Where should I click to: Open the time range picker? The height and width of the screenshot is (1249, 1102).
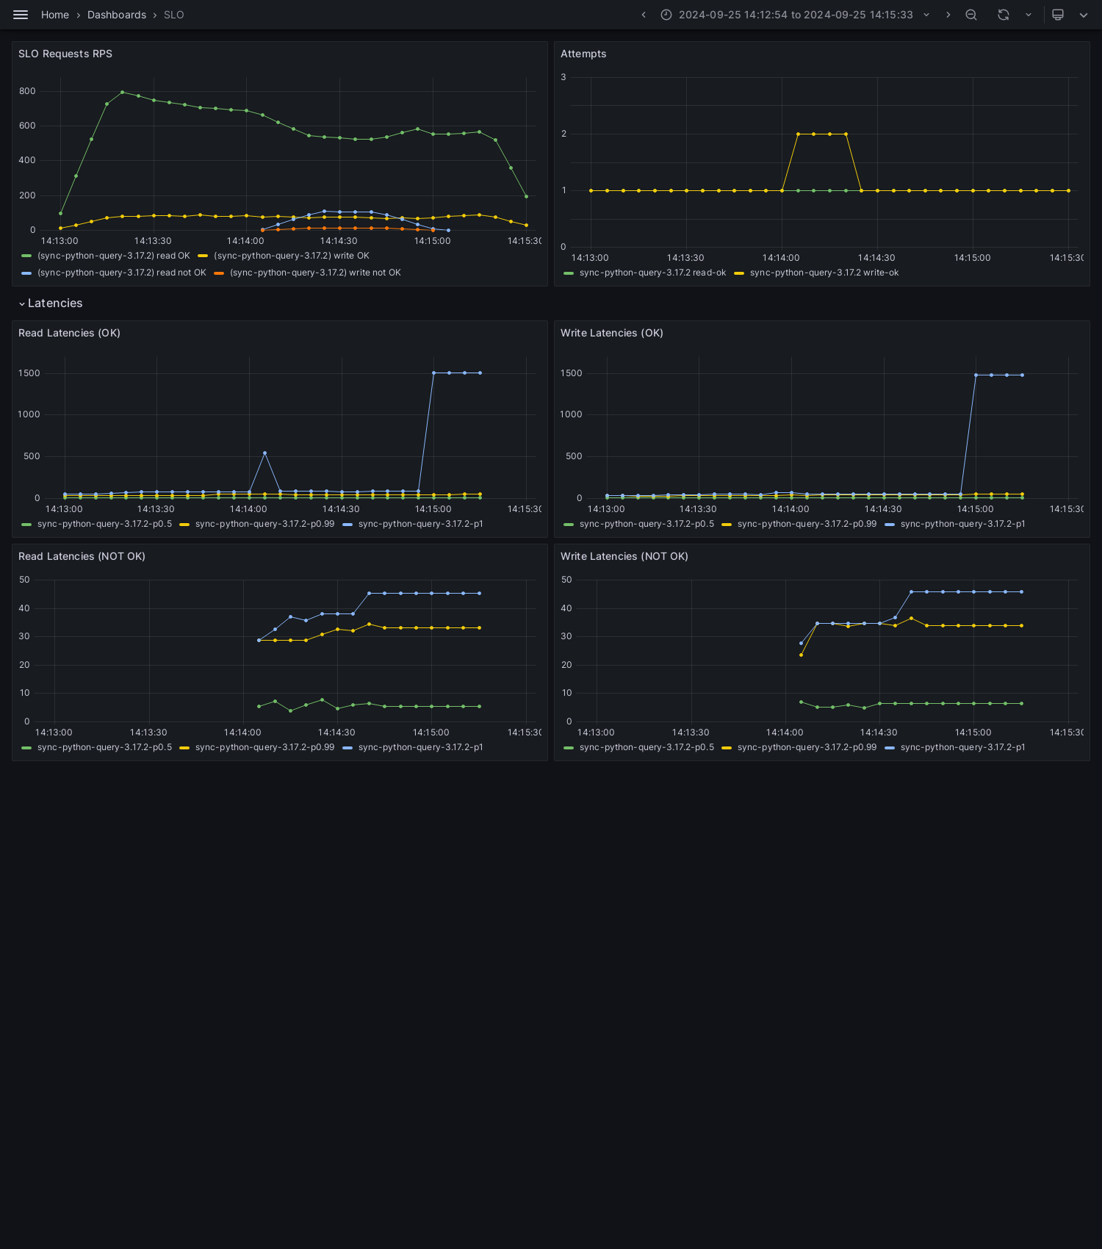click(796, 15)
